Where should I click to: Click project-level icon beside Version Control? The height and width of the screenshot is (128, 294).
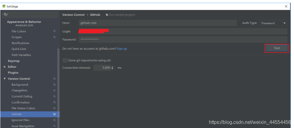pos(54,79)
